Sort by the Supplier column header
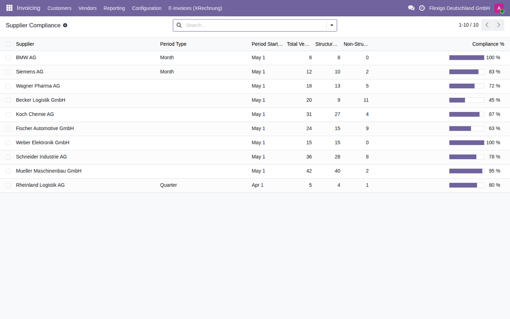The width and height of the screenshot is (510, 319). point(25,44)
